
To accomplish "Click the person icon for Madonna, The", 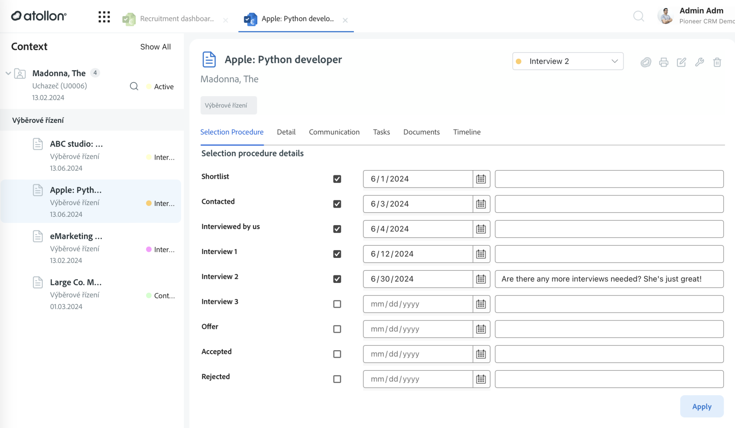I will point(20,73).
